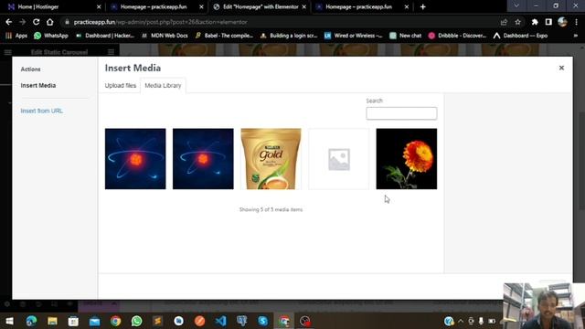This screenshot has width=585, height=329.
Task: Open Babel - The compile... bookmark
Action: click(x=224, y=36)
